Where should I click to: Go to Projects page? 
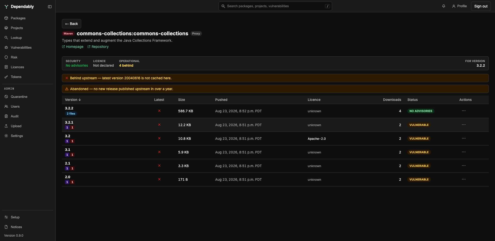[17, 28]
